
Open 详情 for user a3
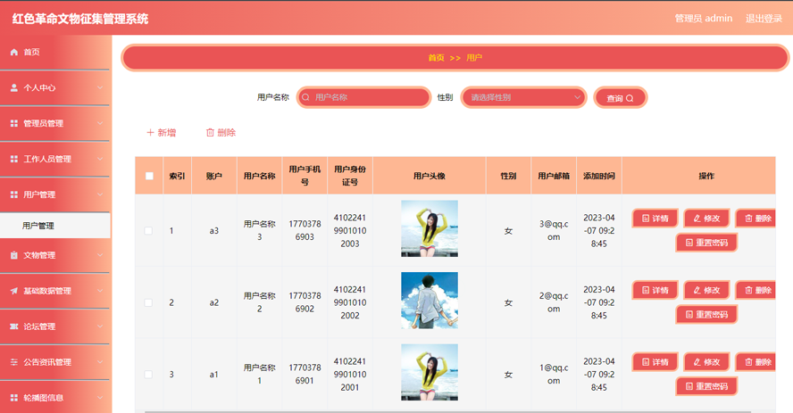[655, 219]
